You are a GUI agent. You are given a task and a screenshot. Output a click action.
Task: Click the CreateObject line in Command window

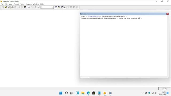[x=104, y=16]
